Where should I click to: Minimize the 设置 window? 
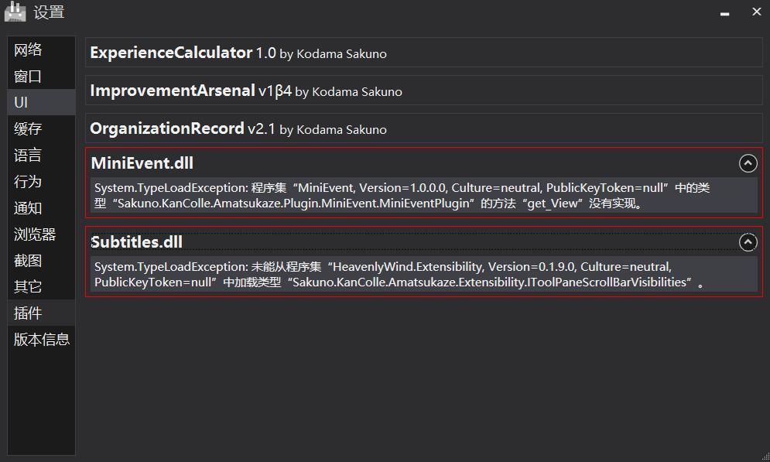click(725, 13)
